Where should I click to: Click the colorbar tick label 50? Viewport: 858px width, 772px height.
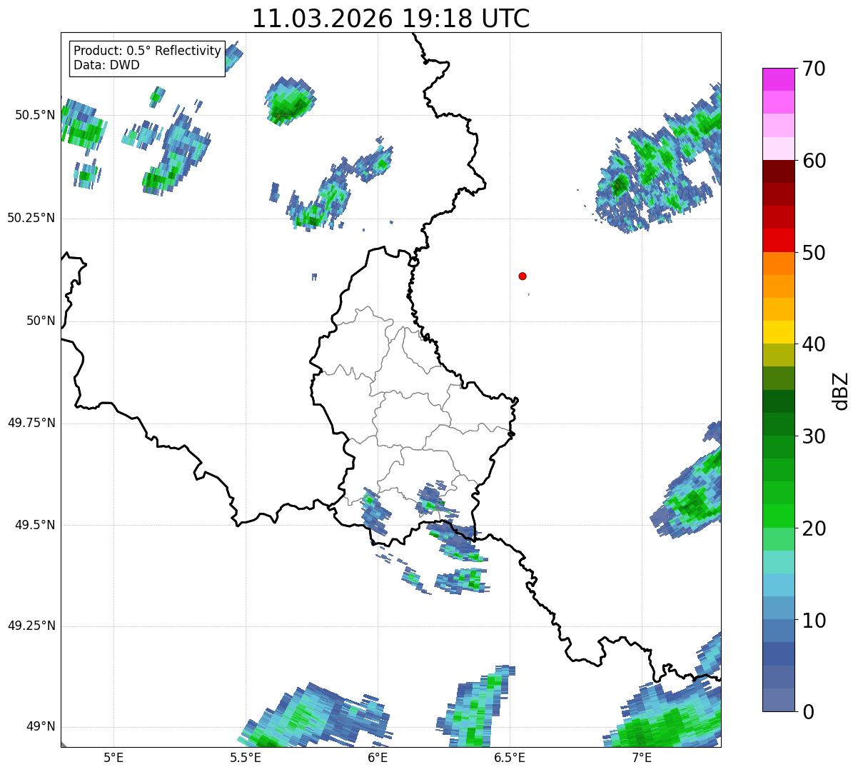point(814,253)
